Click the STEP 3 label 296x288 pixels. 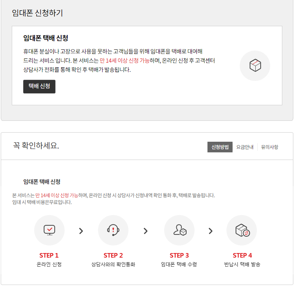pyautogui.click(x=179, y=255)
